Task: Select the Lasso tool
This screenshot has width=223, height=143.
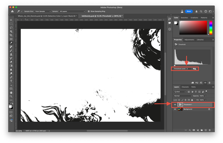Action: (11, 27)
